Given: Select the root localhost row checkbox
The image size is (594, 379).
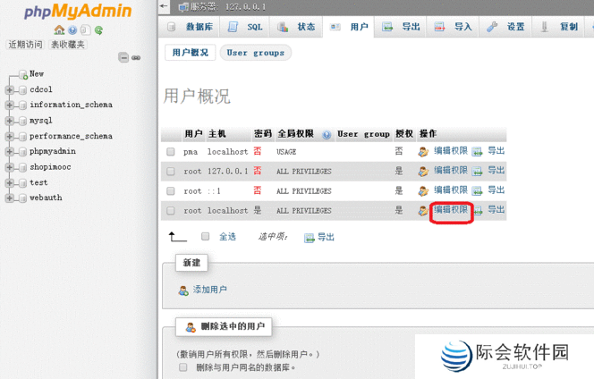Looking at the screenshot, I should pos(171,211).
